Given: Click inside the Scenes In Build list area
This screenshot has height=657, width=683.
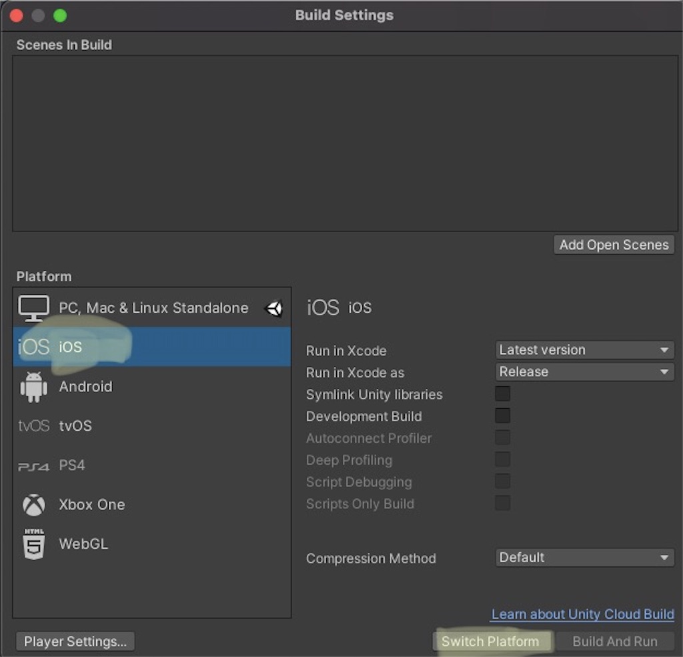Looking at the screenshot, I should coord(345,143).
